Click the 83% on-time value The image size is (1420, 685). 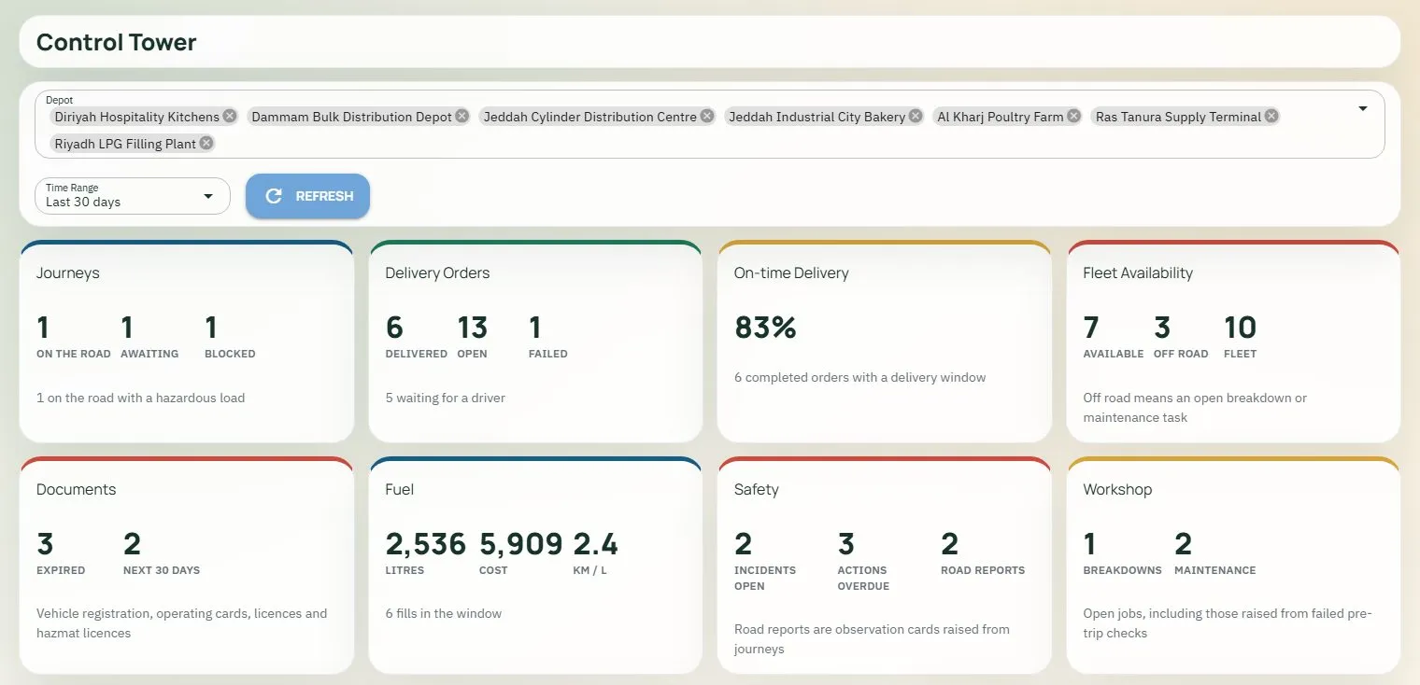pyautogui.click(x=765, y=328)
